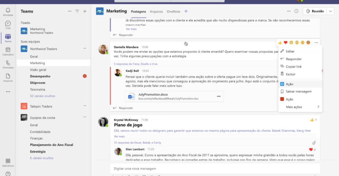339x176 pixels.
Task: Add a tab with the plus icon
Action: pyautogui.click(x=186, y=11)
